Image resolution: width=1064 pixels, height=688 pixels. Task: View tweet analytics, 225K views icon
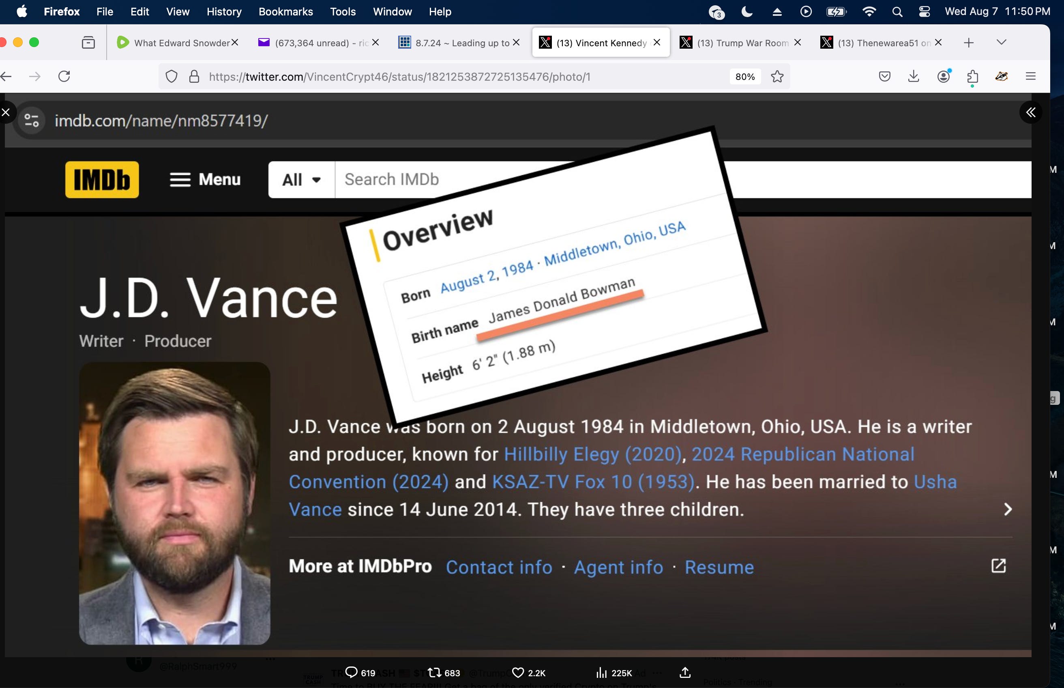614,672
